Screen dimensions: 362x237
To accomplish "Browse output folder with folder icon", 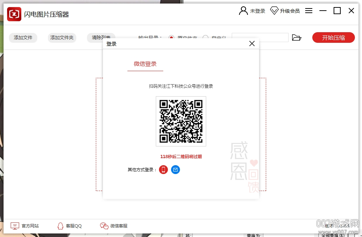I will pos(296,37).
